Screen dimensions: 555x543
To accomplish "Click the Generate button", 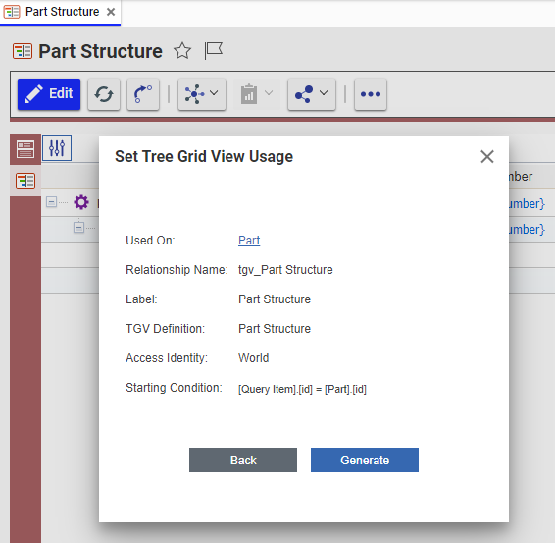I will click(x=365, y=461).
